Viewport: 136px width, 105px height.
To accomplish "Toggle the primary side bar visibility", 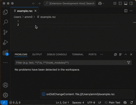I will pyautogui.click(x=120, y=3).
